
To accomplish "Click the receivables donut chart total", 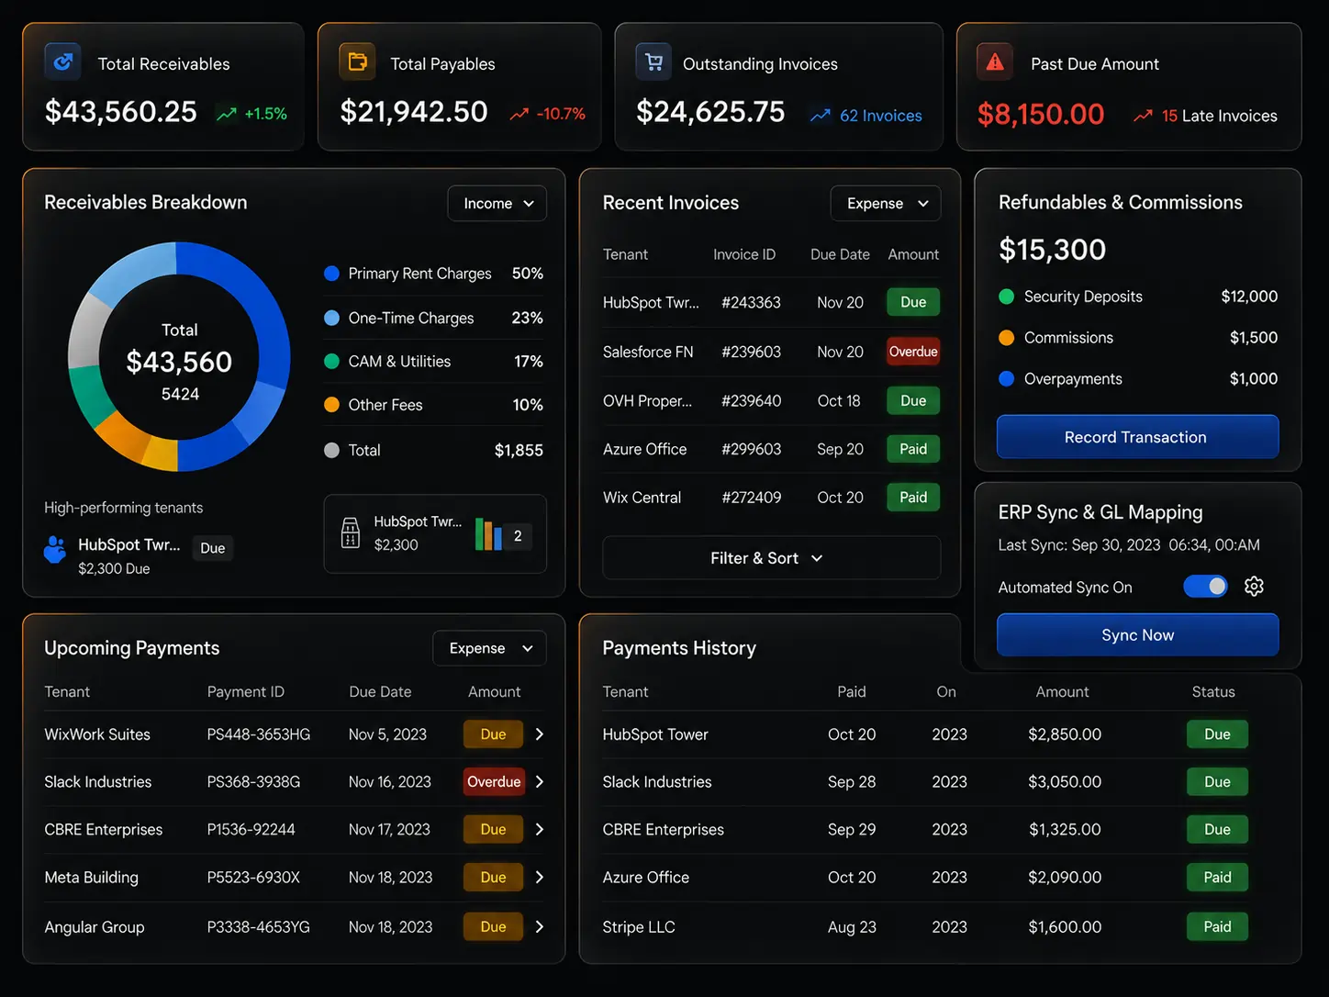I will 179,362.
